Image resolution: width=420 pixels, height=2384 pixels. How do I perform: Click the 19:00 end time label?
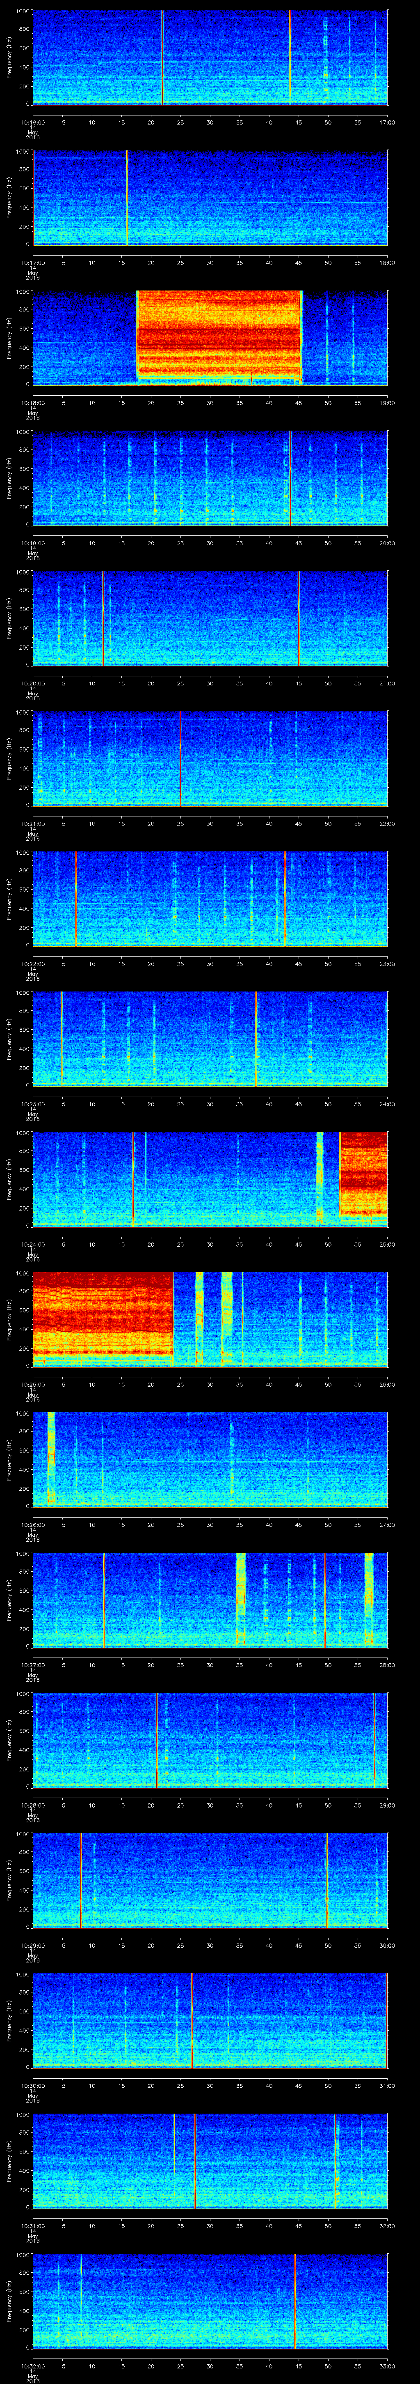point(387,403)
